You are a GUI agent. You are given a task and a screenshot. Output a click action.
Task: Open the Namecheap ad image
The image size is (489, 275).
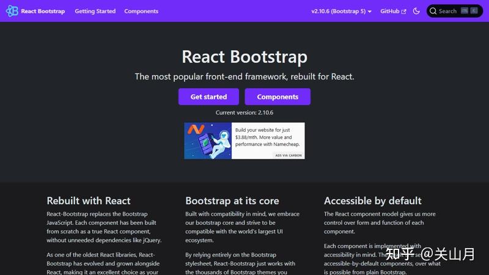[x=208, y=141]
